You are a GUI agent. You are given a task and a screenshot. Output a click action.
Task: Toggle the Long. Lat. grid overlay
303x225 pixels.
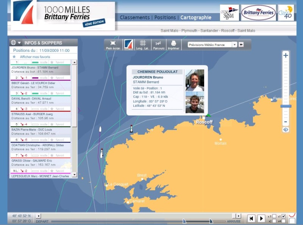pos(143,45)
